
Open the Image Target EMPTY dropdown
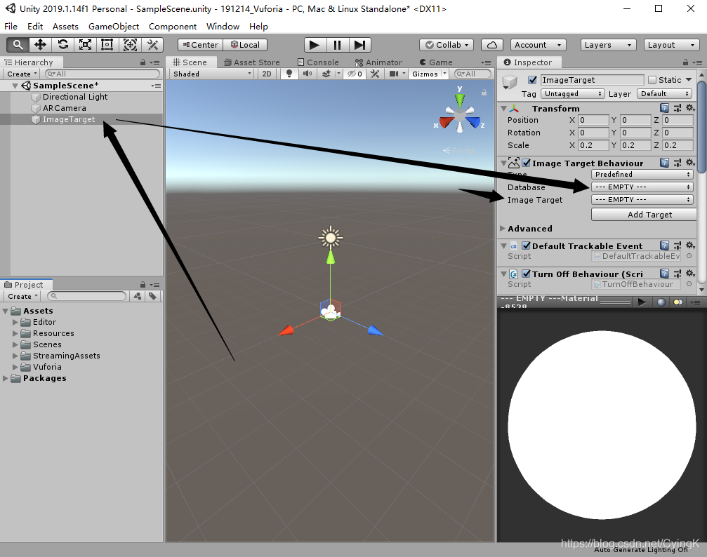[642, 199]
